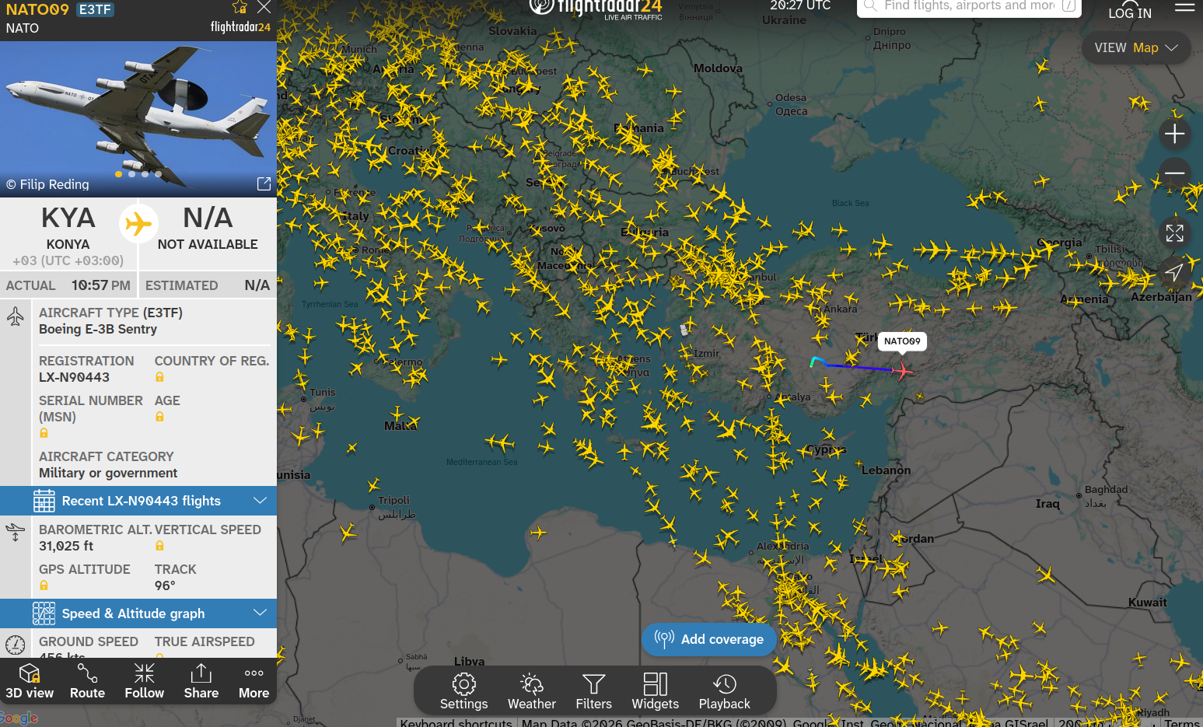
Task: Select the second photo carousel dot
Action: [x=132, y=174]
